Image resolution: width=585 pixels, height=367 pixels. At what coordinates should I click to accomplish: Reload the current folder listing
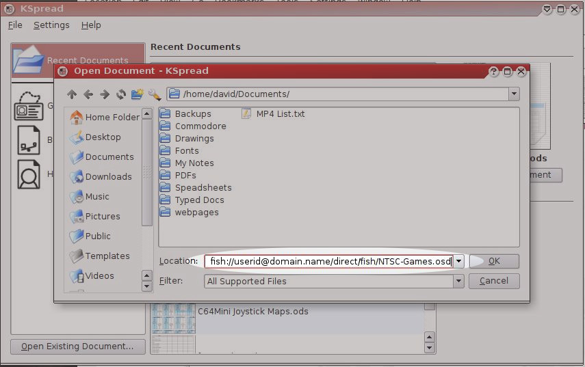coord(121,94)
